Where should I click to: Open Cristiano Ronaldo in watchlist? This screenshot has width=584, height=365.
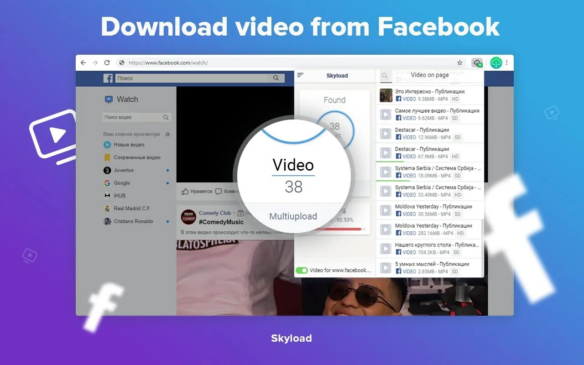128,221
